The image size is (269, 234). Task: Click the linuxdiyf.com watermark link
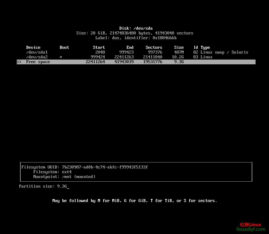[x=250, y=229]
